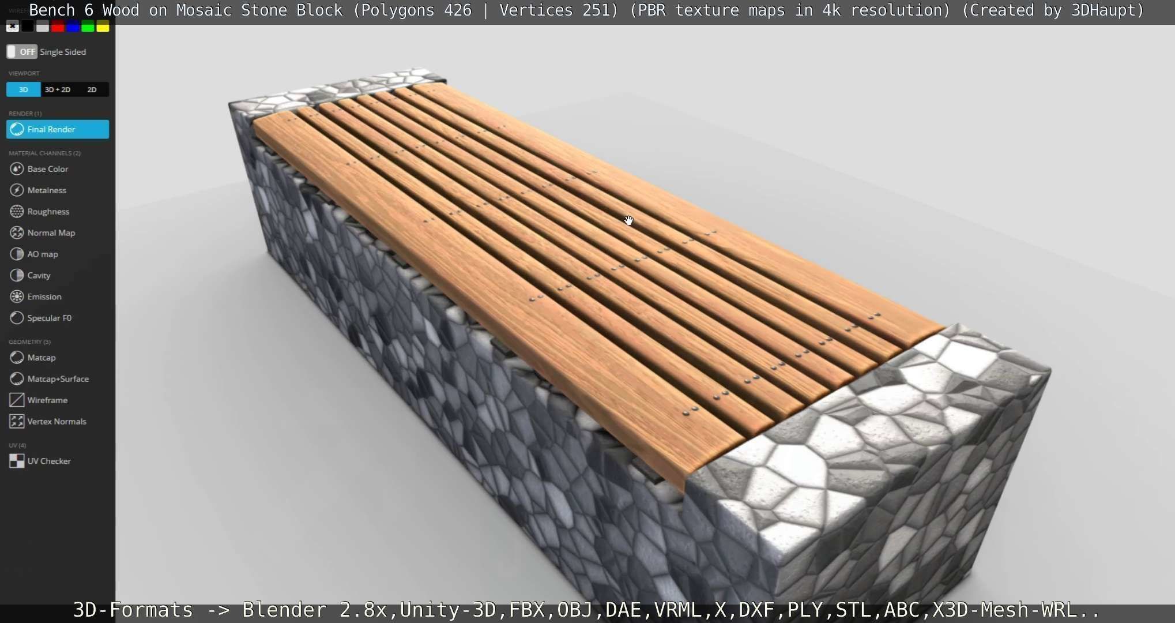Switch to Matcap+Surface view

click(x=58, y=379)
